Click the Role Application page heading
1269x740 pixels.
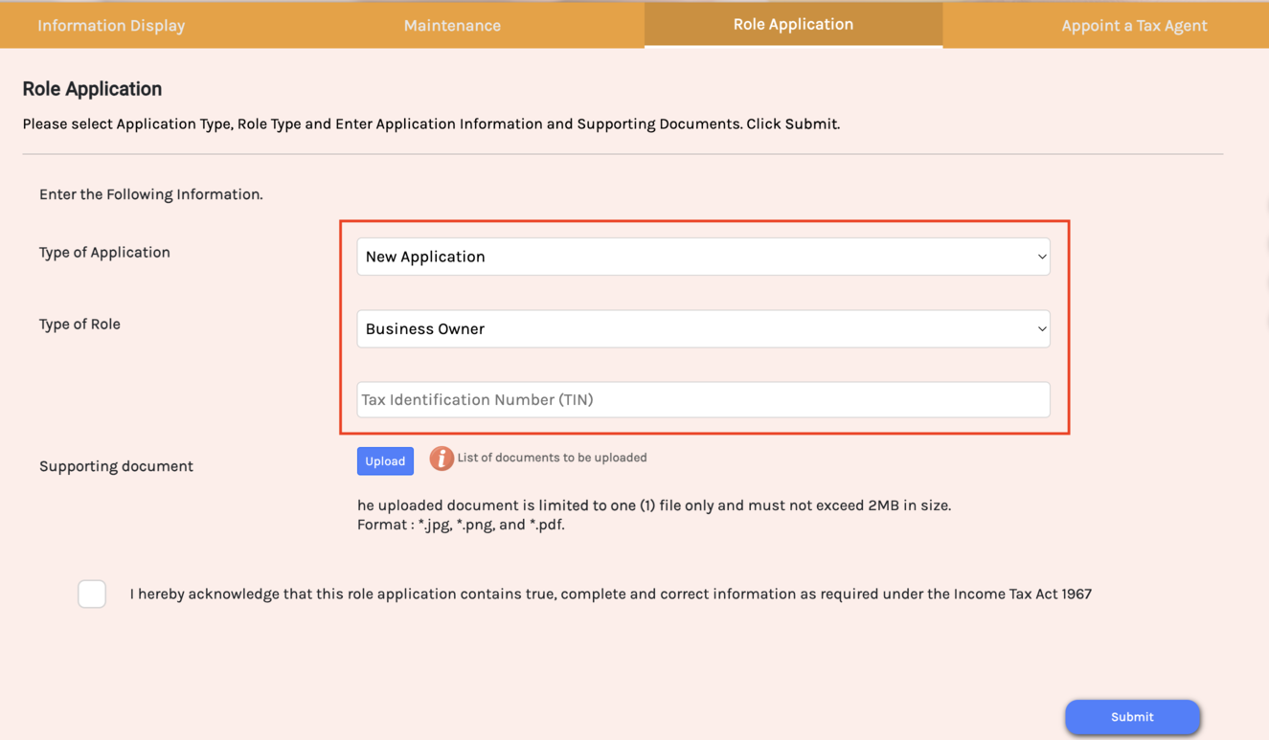click(92, 89)
